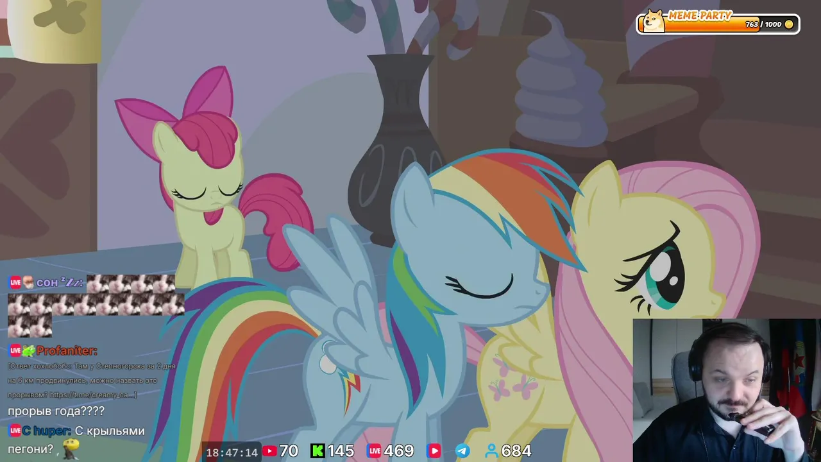Click the username Profaniter in chat
The height and width of the screenshot is (462, 821).
tap(67, 351)
